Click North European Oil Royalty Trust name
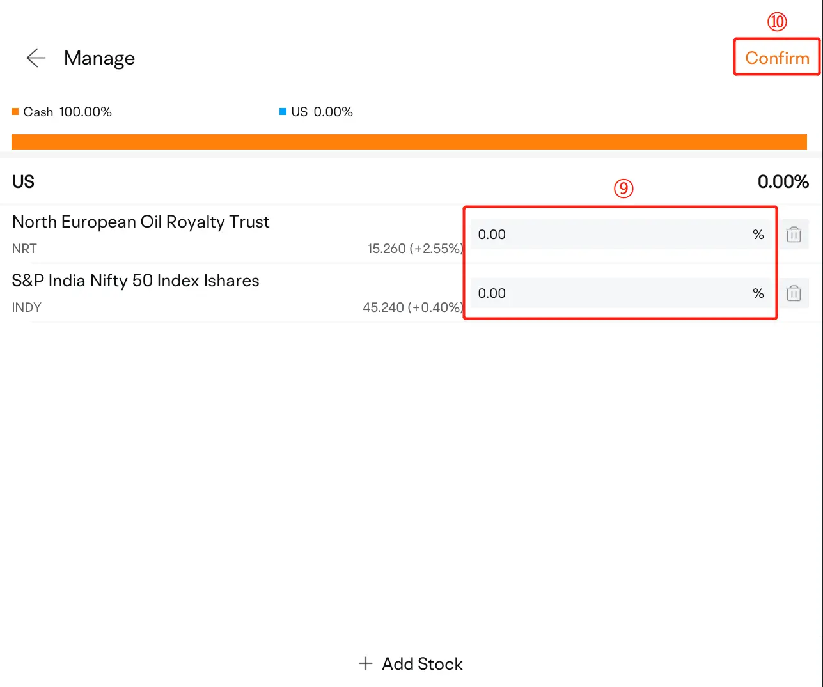The height and width of the screenshot is (687, 823). (x=141, y=222)
